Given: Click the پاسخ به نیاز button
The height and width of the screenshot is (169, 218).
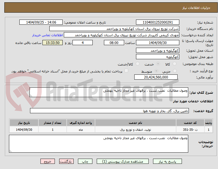Looking at the screenshot, I should point(167,162).
